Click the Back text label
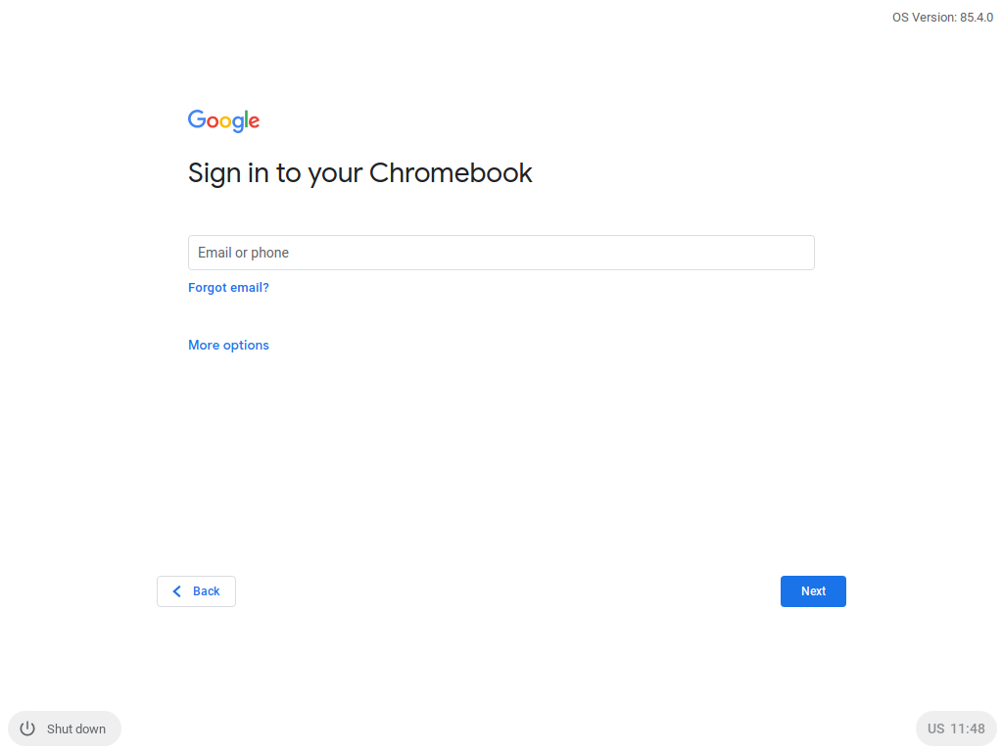1003x752 pixels. [207, 591]
